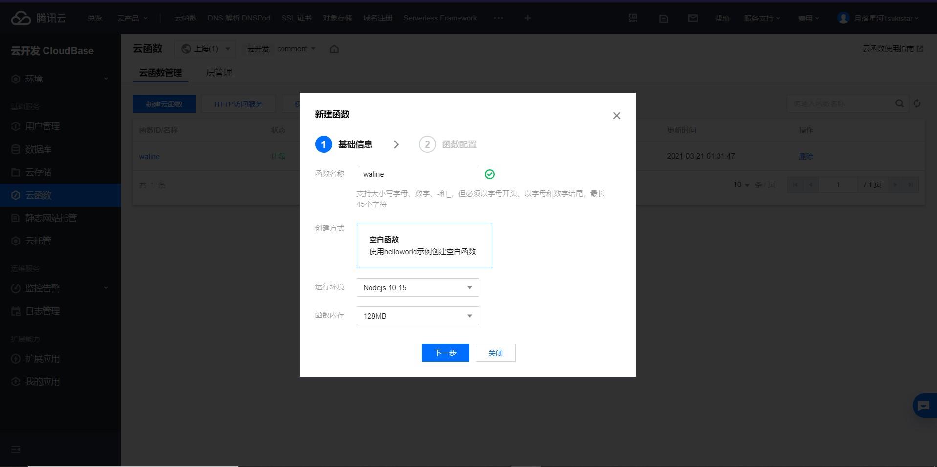Open the mail messages icon
Image resolution: width=937 pixels, height=467 pixels.
tap(693, 18)
